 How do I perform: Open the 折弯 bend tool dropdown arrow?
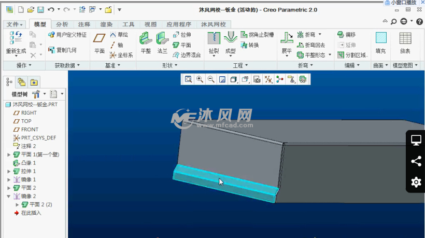319,35
